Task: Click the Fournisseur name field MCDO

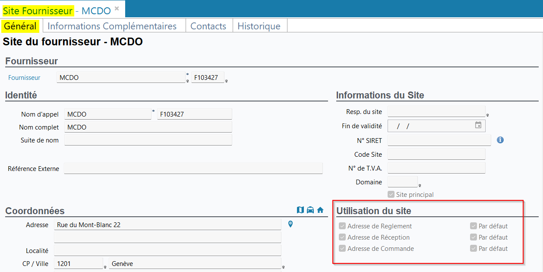Action: (121, 78)
